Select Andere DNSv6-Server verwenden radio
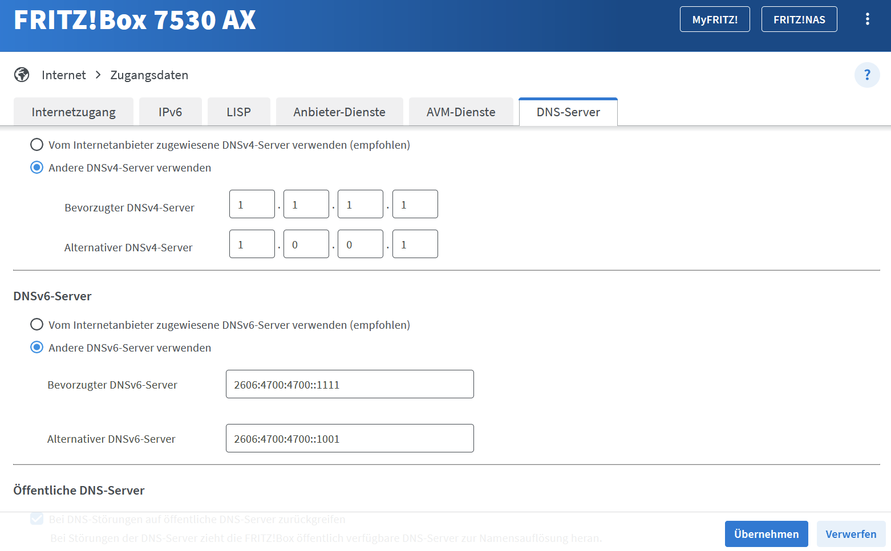 (x=37, y=348)
